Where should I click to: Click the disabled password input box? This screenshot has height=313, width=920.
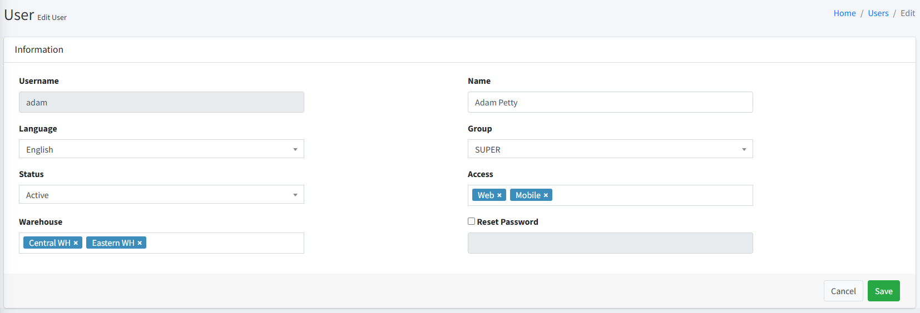(610, 243)
